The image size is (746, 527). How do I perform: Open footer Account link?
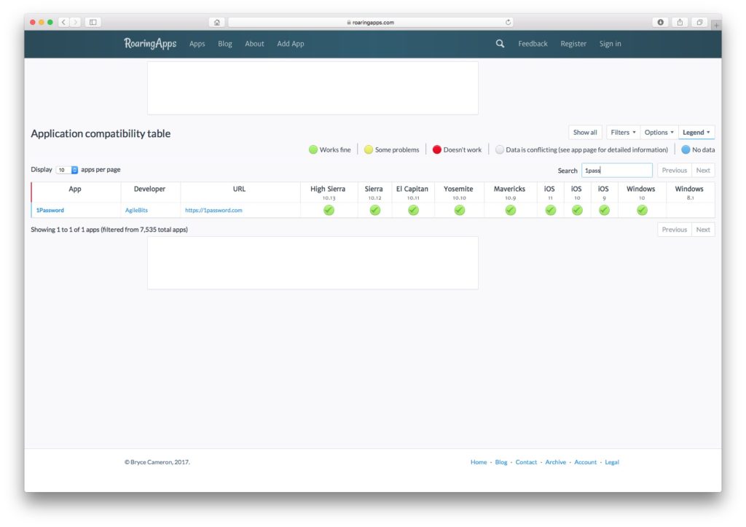[x=585, y=462]
